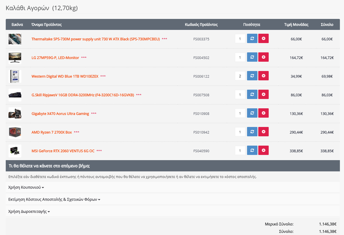Update quantity for LG 27MP59G-P monitor
This screenshot has height=235, width=344.
click(252, 57)
